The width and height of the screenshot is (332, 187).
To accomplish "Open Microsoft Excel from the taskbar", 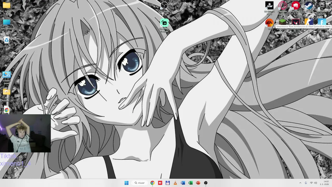I will [190, 183].
